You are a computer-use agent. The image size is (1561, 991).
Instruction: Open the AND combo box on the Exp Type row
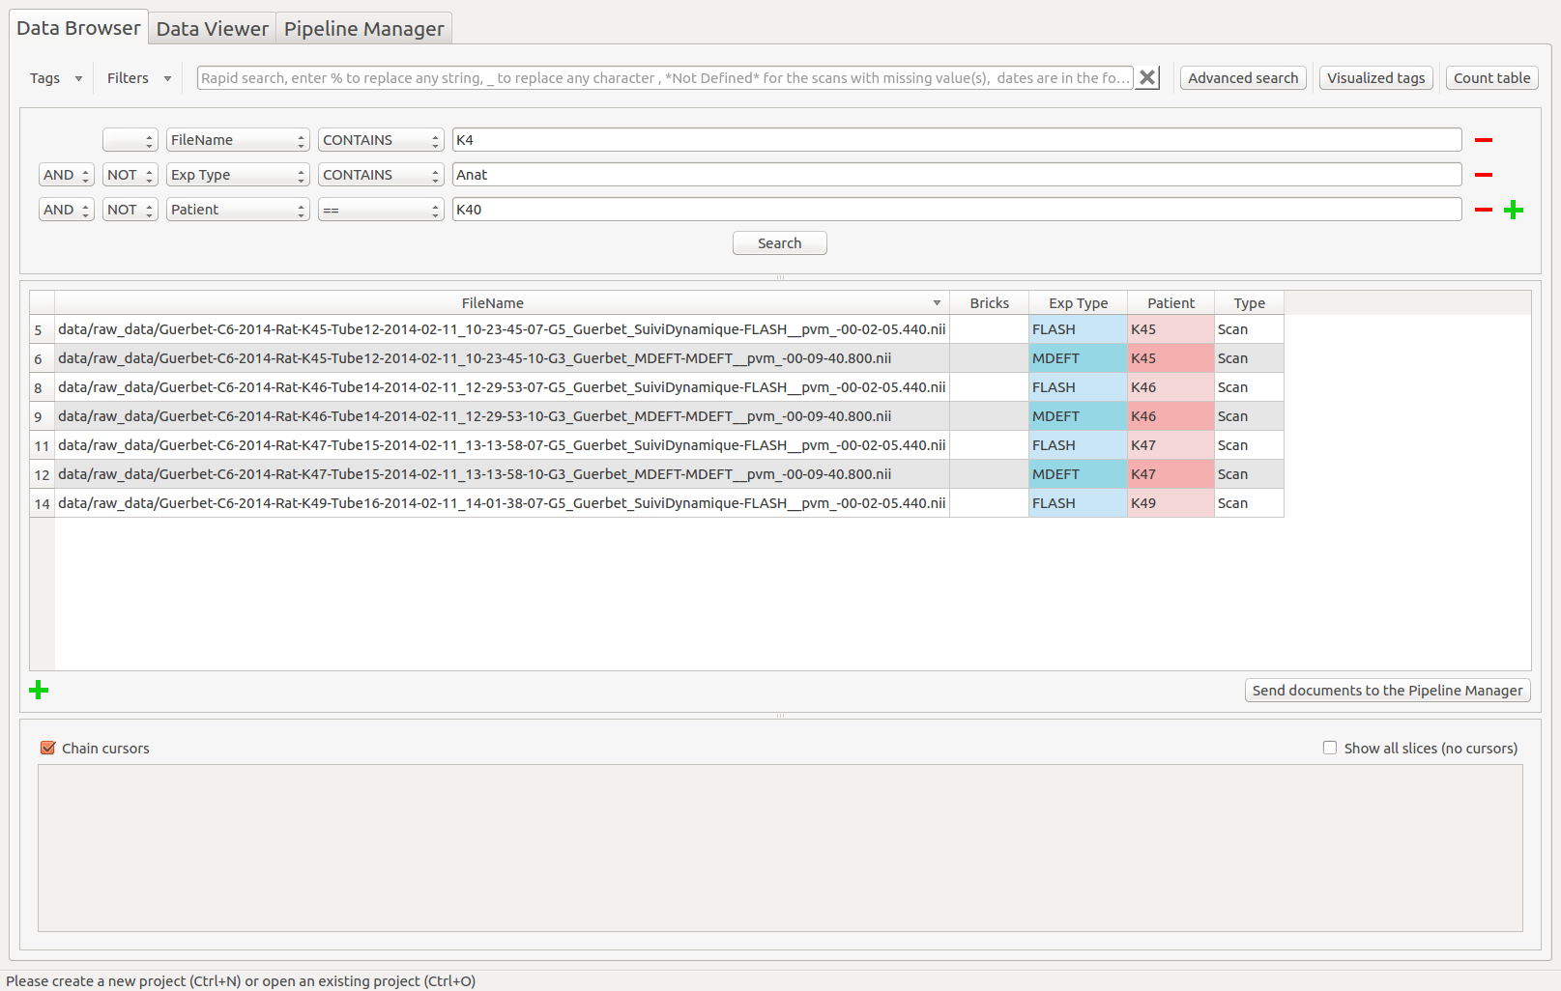coord(67,175)
